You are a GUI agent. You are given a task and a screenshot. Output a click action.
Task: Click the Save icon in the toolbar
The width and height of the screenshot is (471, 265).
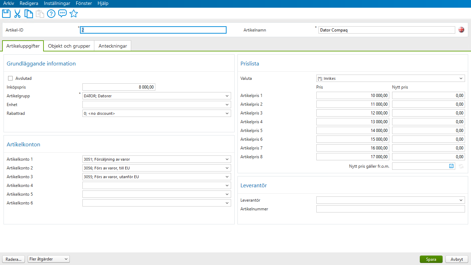click(x=6, y=13)
